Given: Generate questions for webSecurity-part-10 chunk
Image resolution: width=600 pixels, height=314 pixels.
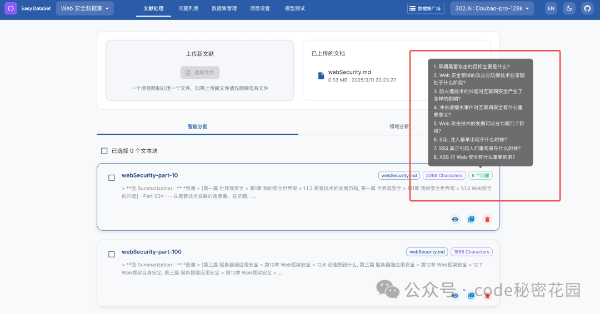Looking at the screenshot, I should click(471, 219).
